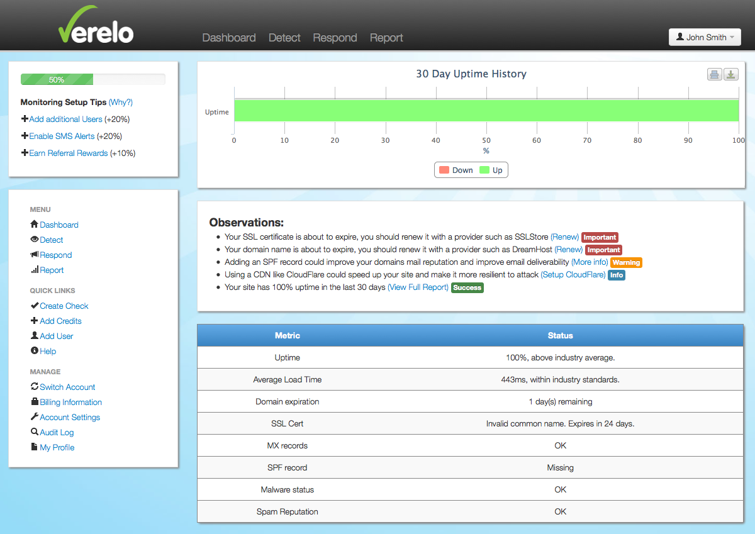Click the eye icon beside Detect
Viewport: 755px width, 534px height.
tap(35, 240)
